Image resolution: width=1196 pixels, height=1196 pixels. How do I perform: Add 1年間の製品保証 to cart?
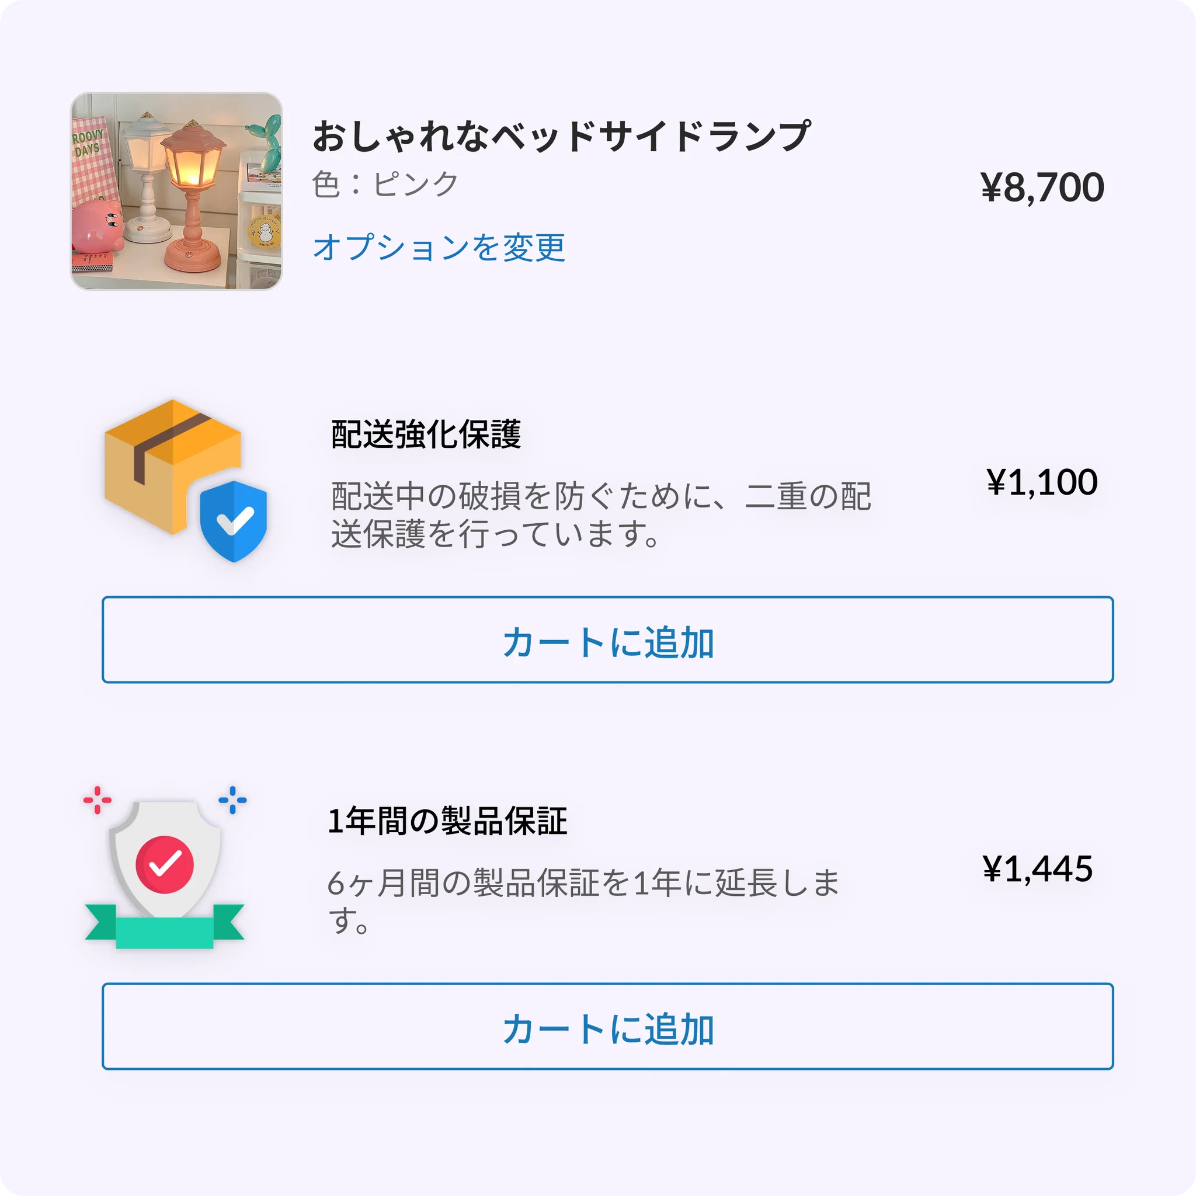pos(607,1025)
